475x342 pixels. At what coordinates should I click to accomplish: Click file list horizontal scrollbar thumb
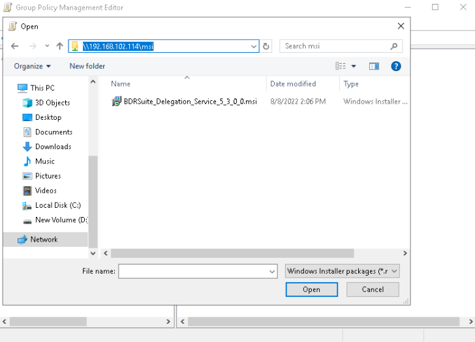click(232, 253)
